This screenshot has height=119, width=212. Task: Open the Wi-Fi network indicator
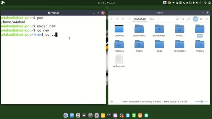click(173, 3)
